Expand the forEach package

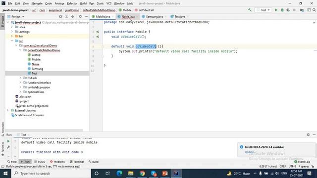coord(20,78)
